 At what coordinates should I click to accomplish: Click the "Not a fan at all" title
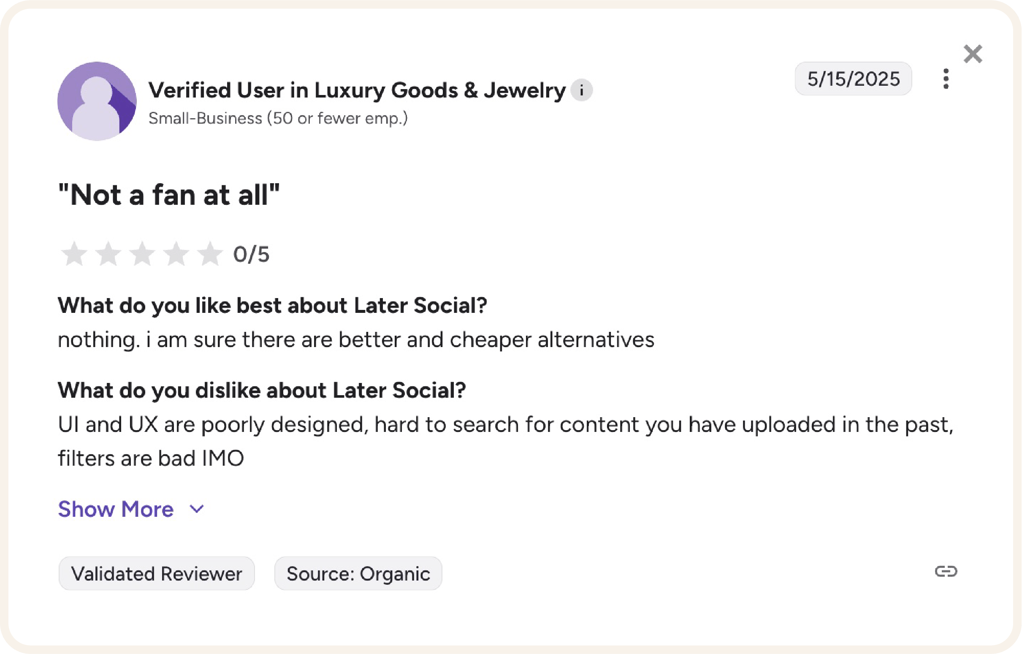(169, 195)
